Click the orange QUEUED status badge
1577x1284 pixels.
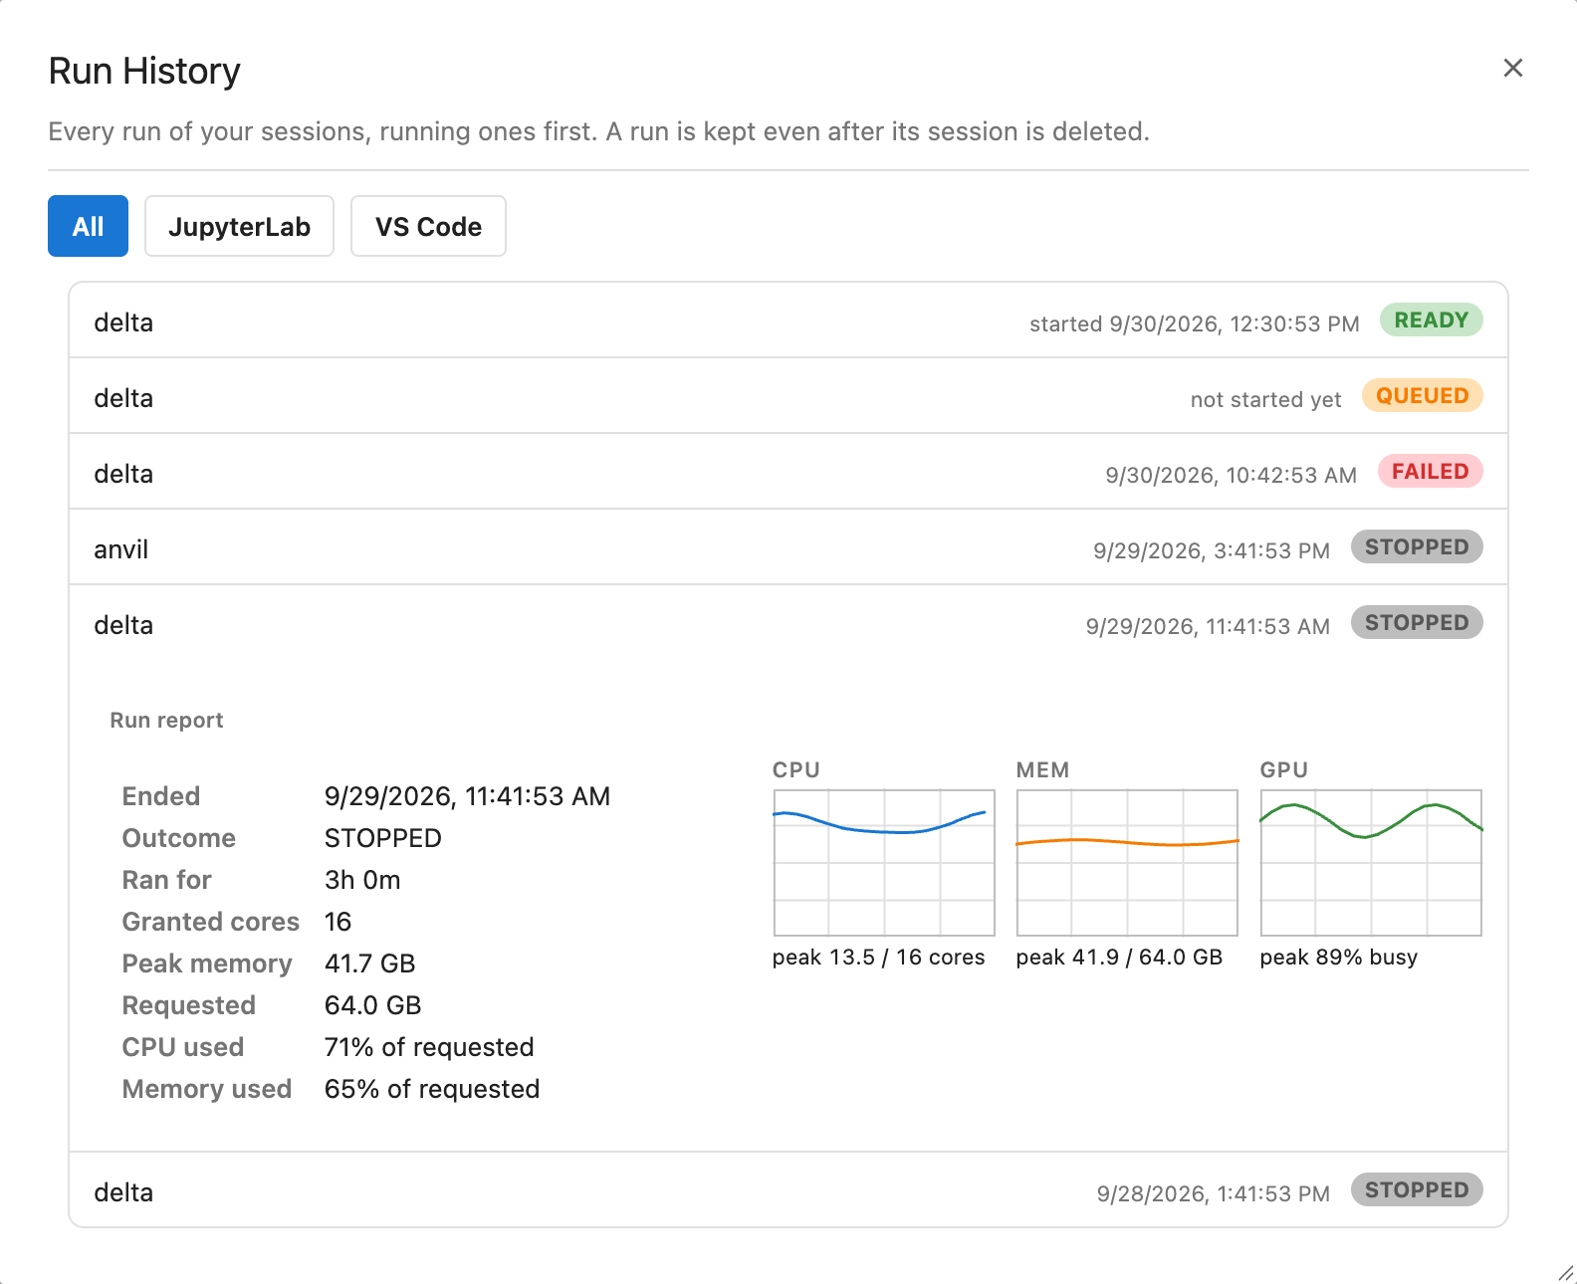1423,396
